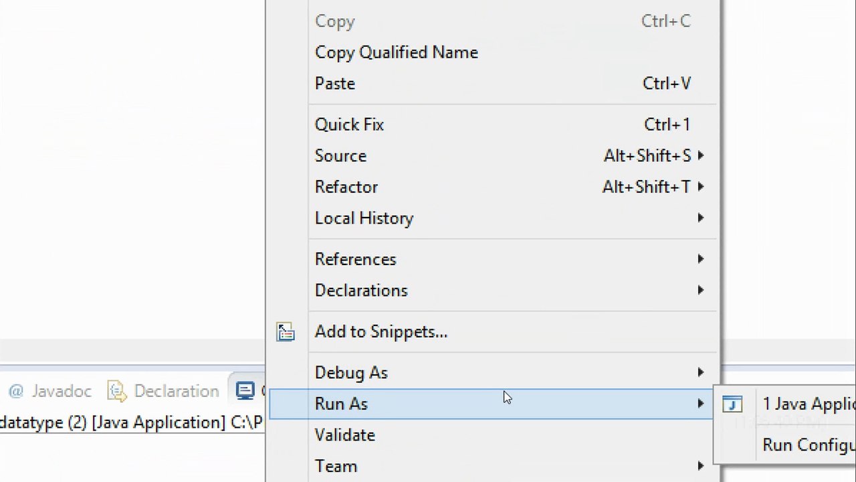Expand the Team submenu arrow
Viewport: 856px width, 482px height.
click(x=700, y=466)
